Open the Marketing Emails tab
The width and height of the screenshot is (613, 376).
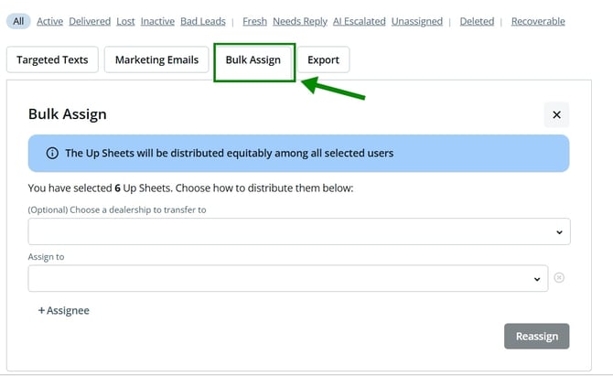pos(156,59)
